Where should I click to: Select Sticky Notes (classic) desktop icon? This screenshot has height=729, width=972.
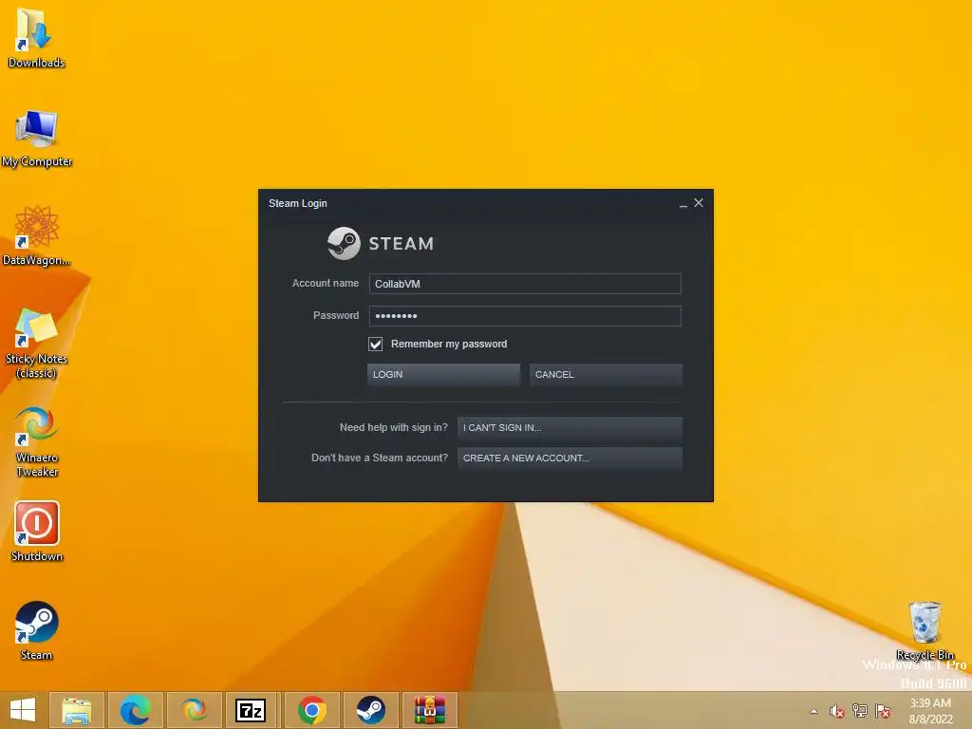[x=37, y=343]
